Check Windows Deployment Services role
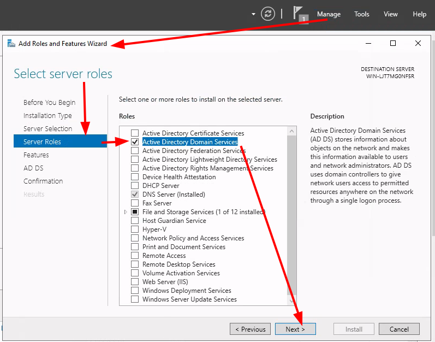Image resolution: width=435 pixels, height=342 pixels. click(x=135, y=290)
